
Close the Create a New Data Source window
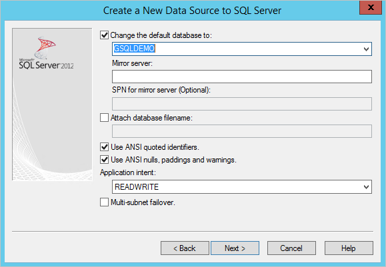point(371,7)
